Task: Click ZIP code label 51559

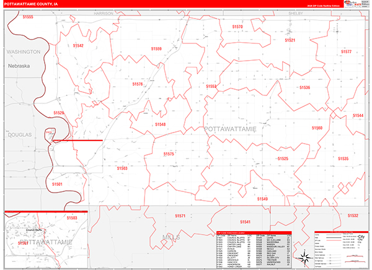Action: (x=156, y=49)
